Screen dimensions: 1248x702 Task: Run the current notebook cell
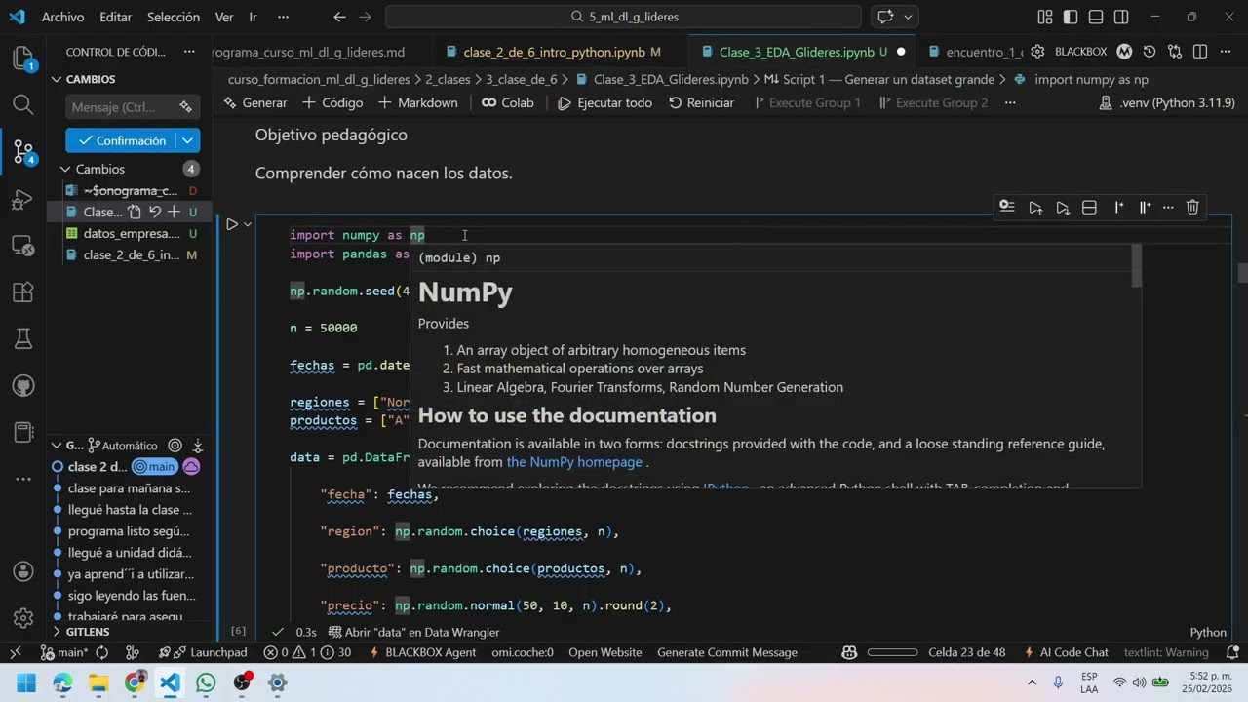[232, 224]
